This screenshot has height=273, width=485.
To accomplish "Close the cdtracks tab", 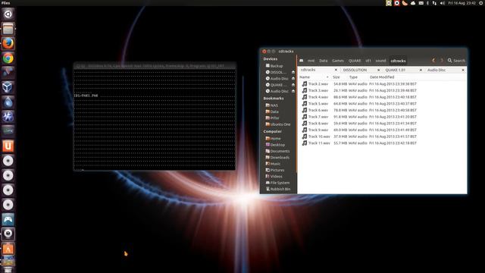I will click(336, 70).
